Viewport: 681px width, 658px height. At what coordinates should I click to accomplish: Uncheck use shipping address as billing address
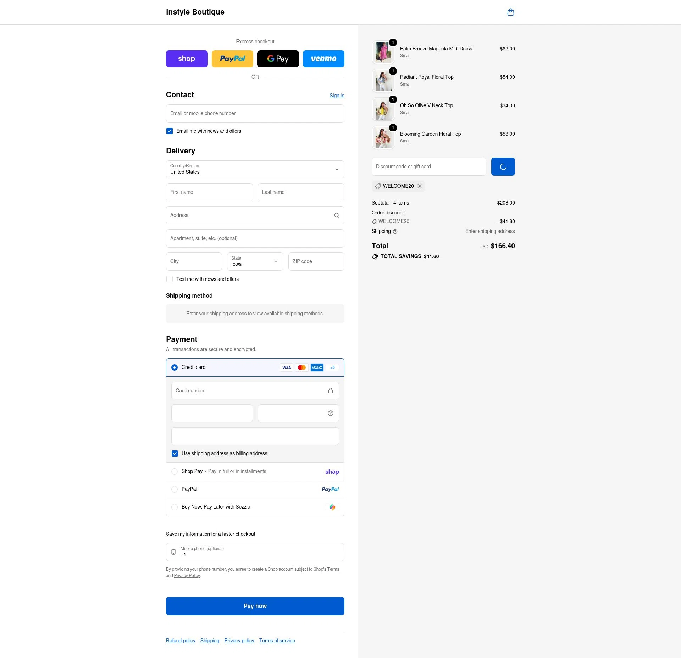tap(175, 453)
